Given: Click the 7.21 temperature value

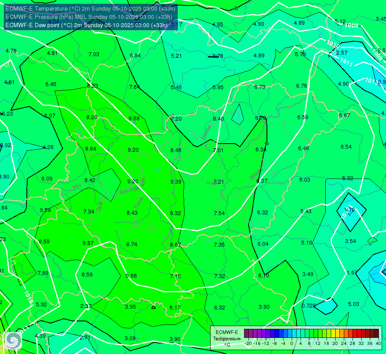Looking at the screenshot, I should (218, 182).
